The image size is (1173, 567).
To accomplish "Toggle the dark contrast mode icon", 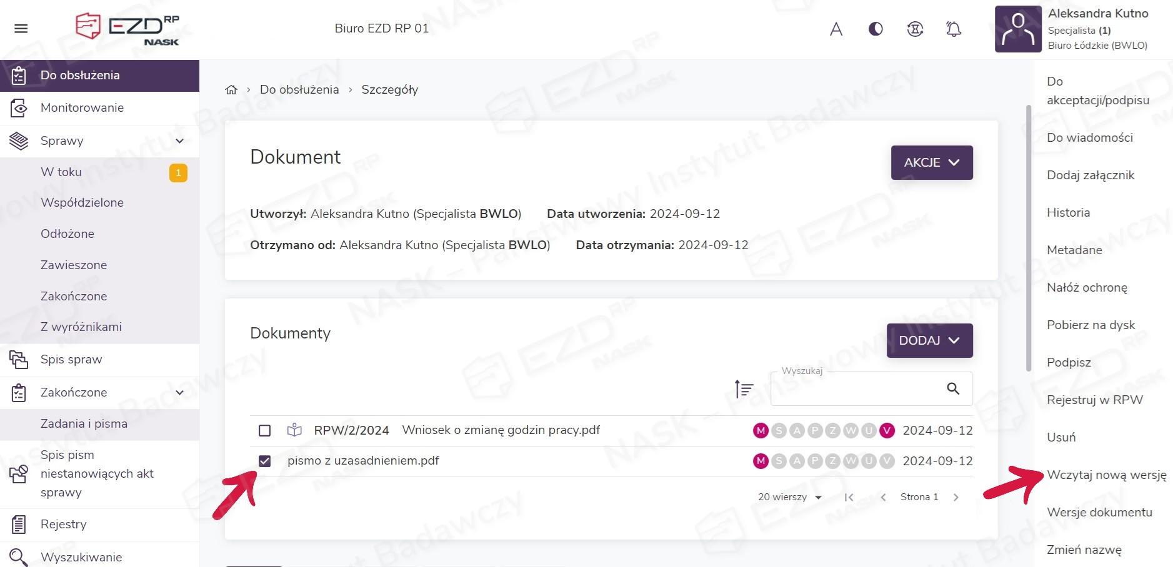I will click(876, 29).
